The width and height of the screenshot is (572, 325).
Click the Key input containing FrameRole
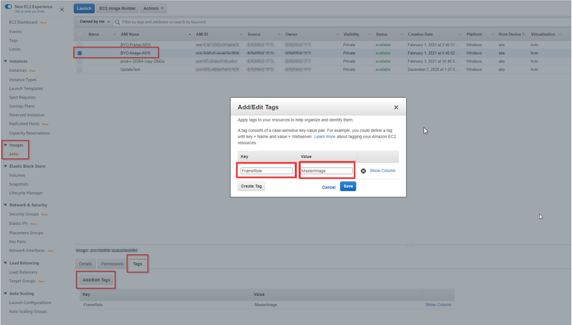[266, 170]
